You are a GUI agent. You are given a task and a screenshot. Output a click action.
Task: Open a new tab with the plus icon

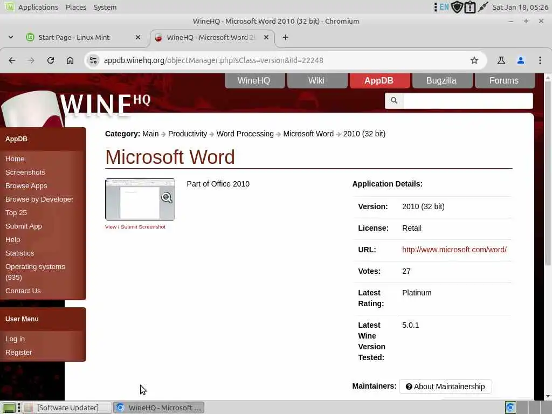(286, 37)
